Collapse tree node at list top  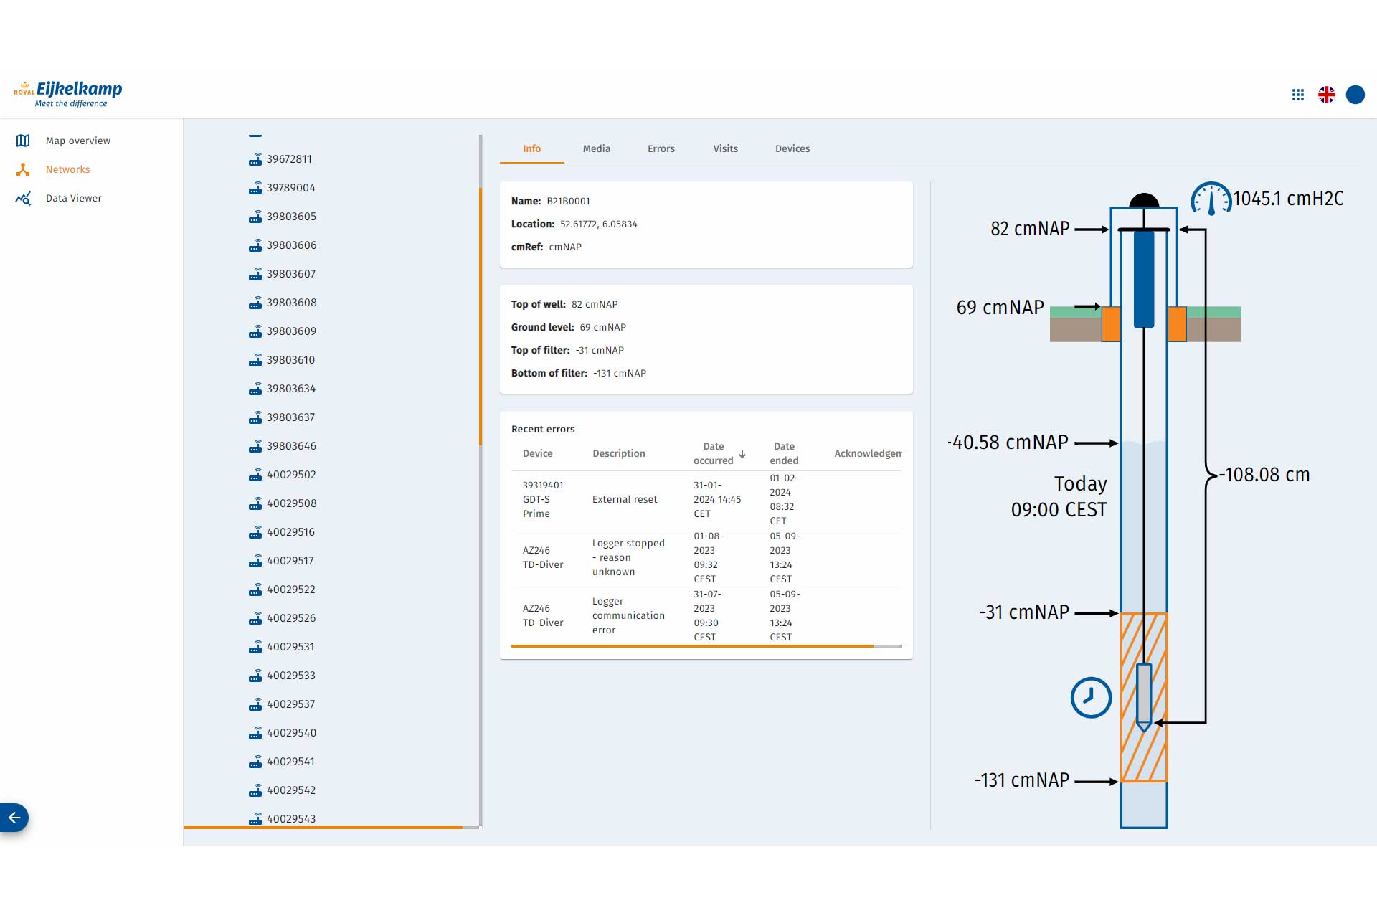[x=255, y=136]
